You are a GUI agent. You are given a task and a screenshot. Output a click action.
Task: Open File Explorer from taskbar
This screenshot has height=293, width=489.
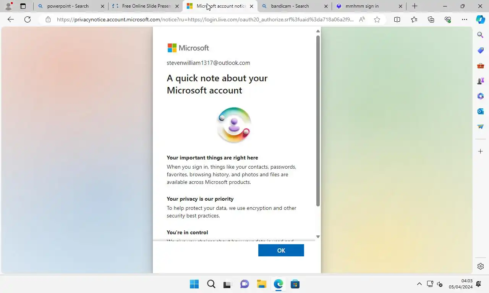coord(261,284)
